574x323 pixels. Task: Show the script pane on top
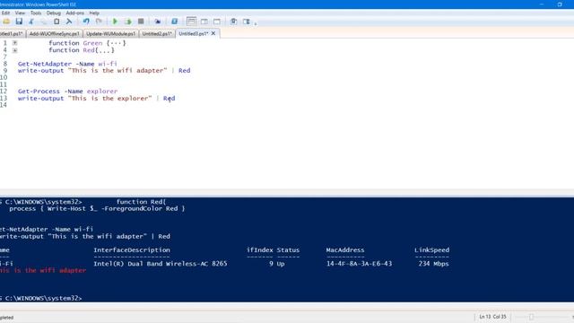(x=191, y=22)
